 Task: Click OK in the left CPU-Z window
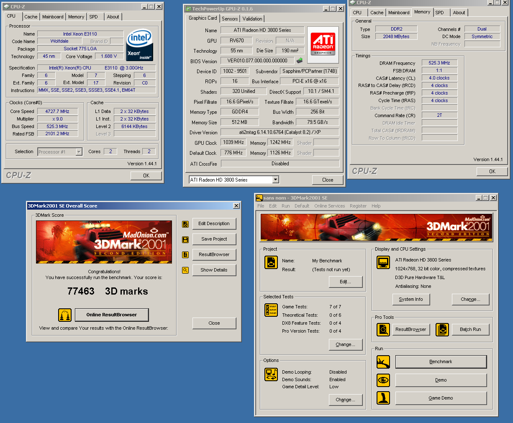146,176
